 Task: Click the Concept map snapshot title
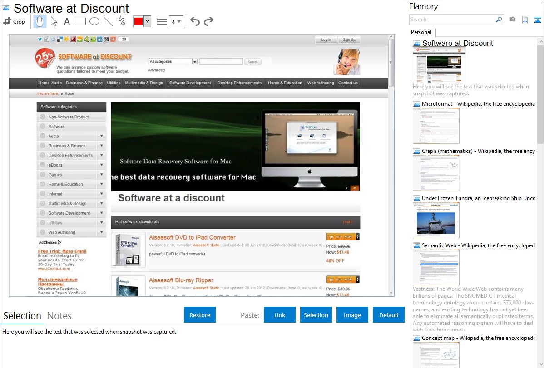coord(478,338)
